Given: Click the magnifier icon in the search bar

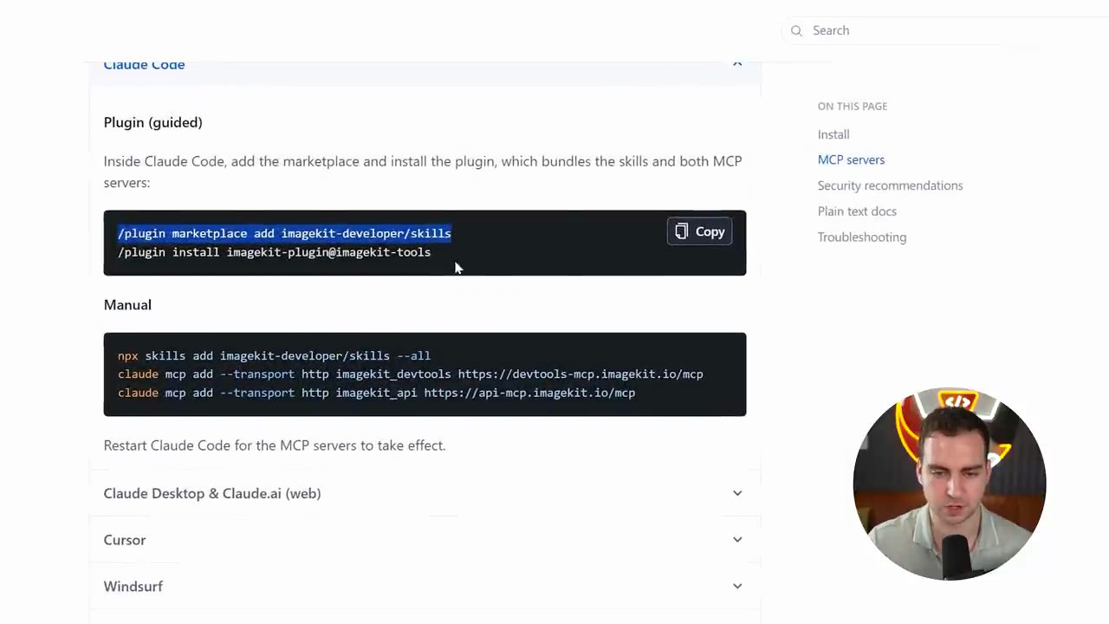Looking at the screenshot, I should coord(796,30).
